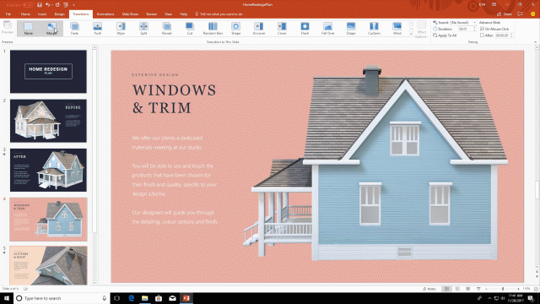
Task: Fit slide to current window
Action: [x=536, y=289]
